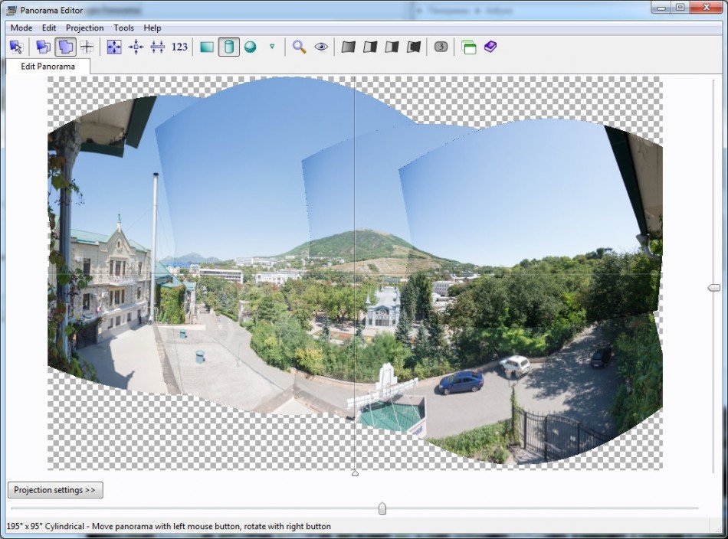This screenshot has height=539, width=728.
Task: Click the gray number 3 button
Action: (441, 47)
